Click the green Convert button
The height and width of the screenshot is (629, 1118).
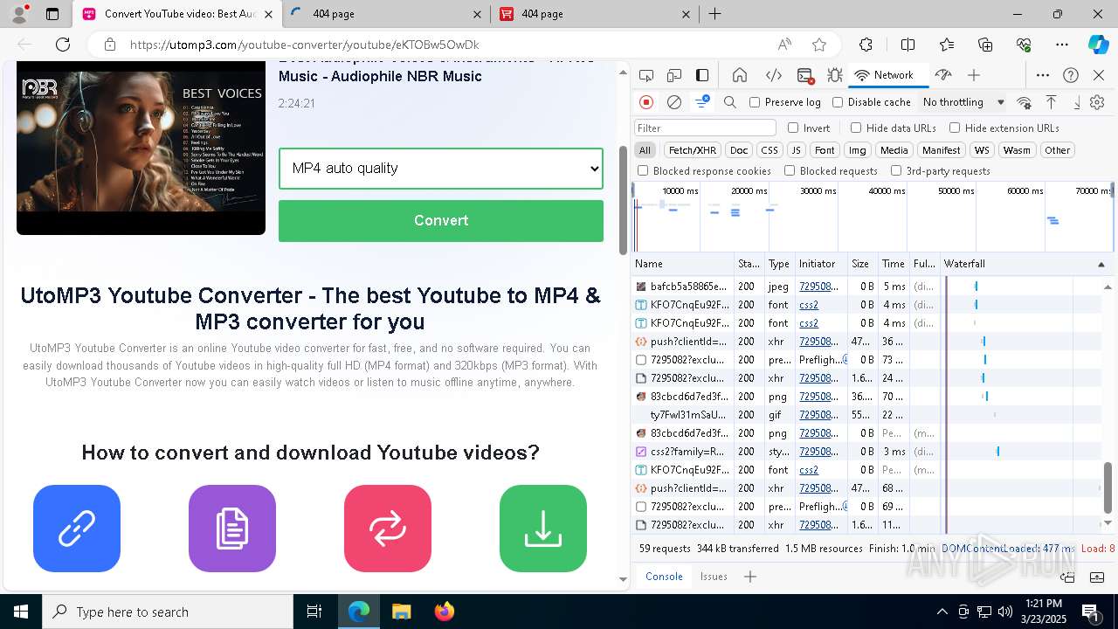point(441,220)
